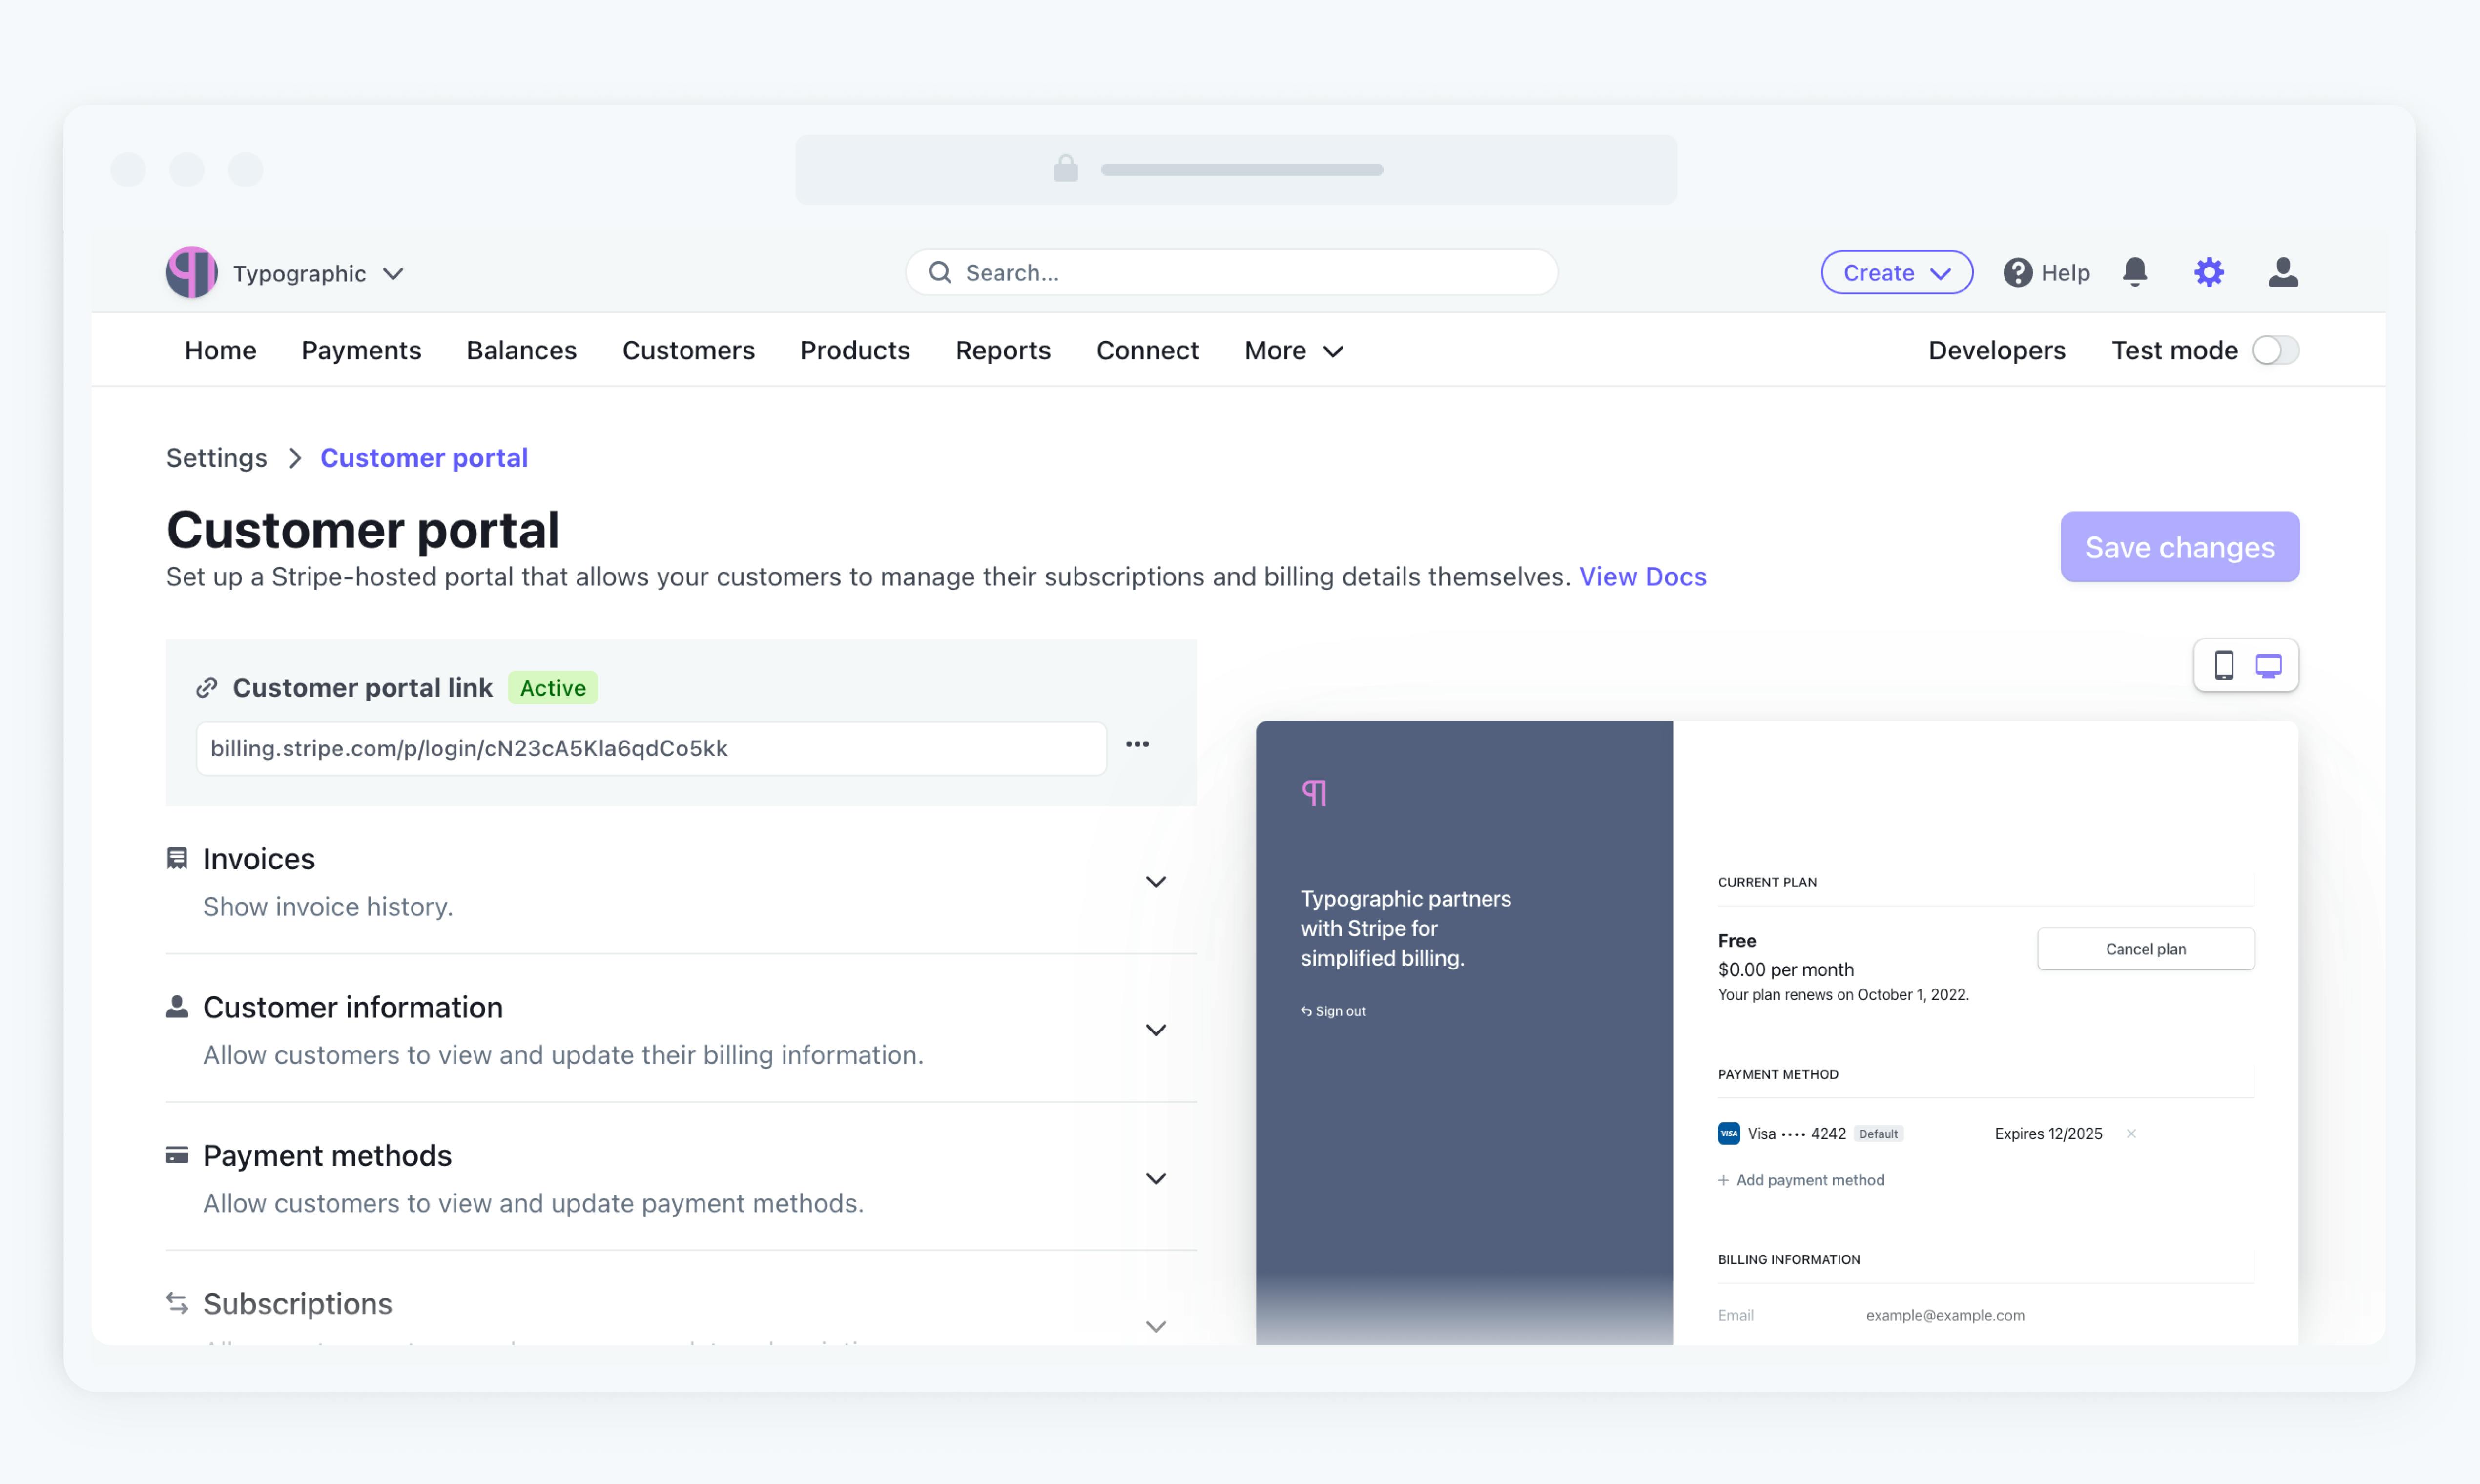
Task: Click the Invoices receipt icon
Action: pyautogui.click(x=177, y=859)
